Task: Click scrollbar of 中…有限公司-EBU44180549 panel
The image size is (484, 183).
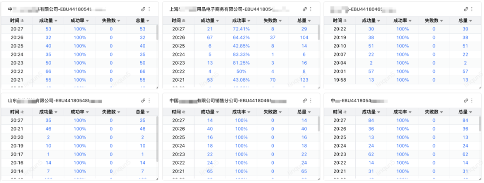Action: coord(157,32)
